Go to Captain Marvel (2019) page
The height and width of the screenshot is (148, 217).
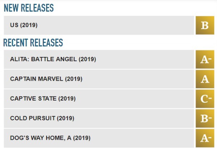click(x=46, y=79)
